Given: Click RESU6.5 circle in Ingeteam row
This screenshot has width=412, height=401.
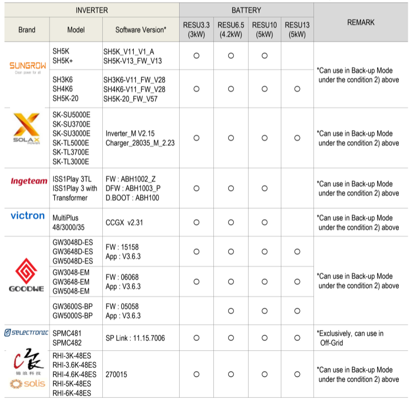Looking at the screenshot, I should click(x=231, y=188).
